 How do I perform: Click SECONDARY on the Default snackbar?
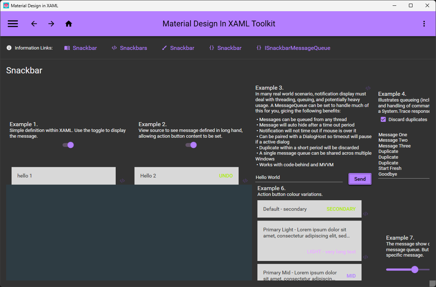341,209
